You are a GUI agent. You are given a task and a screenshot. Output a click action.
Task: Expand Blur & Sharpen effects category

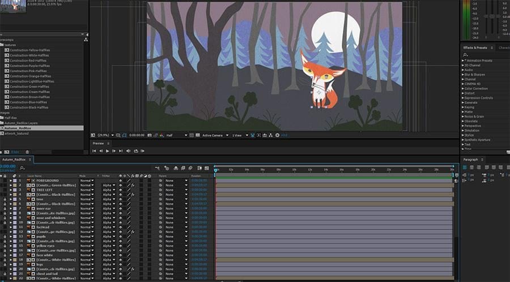pyautogui.click(x=463, y=75)
